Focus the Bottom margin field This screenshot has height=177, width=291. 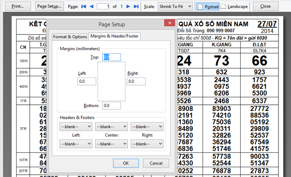pos(111,106)
